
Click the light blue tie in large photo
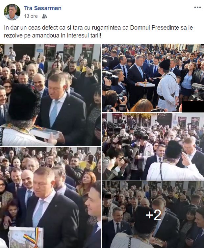54,113
